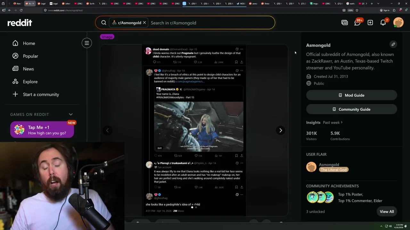Click the 3 unlocked achievements text

(x=316, y=211)
